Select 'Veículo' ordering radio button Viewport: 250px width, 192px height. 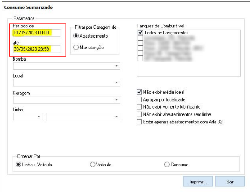92,165
